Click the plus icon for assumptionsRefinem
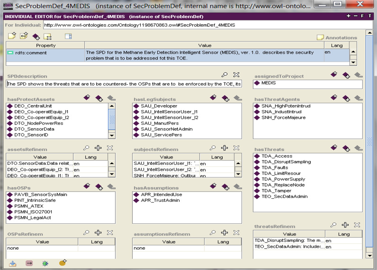Image resolution: width=377 pixels, height=270 pixels. (x=224, y=233)
